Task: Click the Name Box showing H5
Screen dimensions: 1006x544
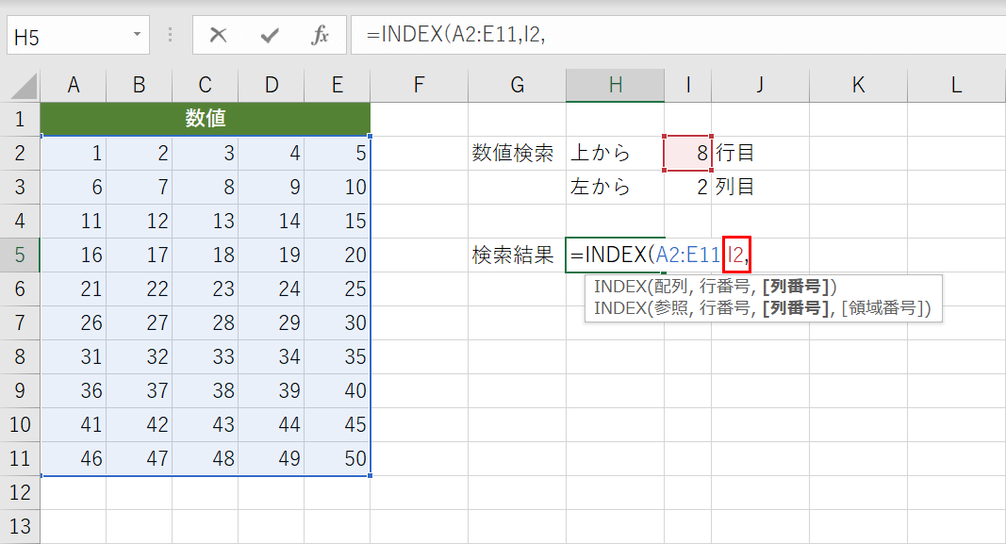Action: (x=71, y=36)
